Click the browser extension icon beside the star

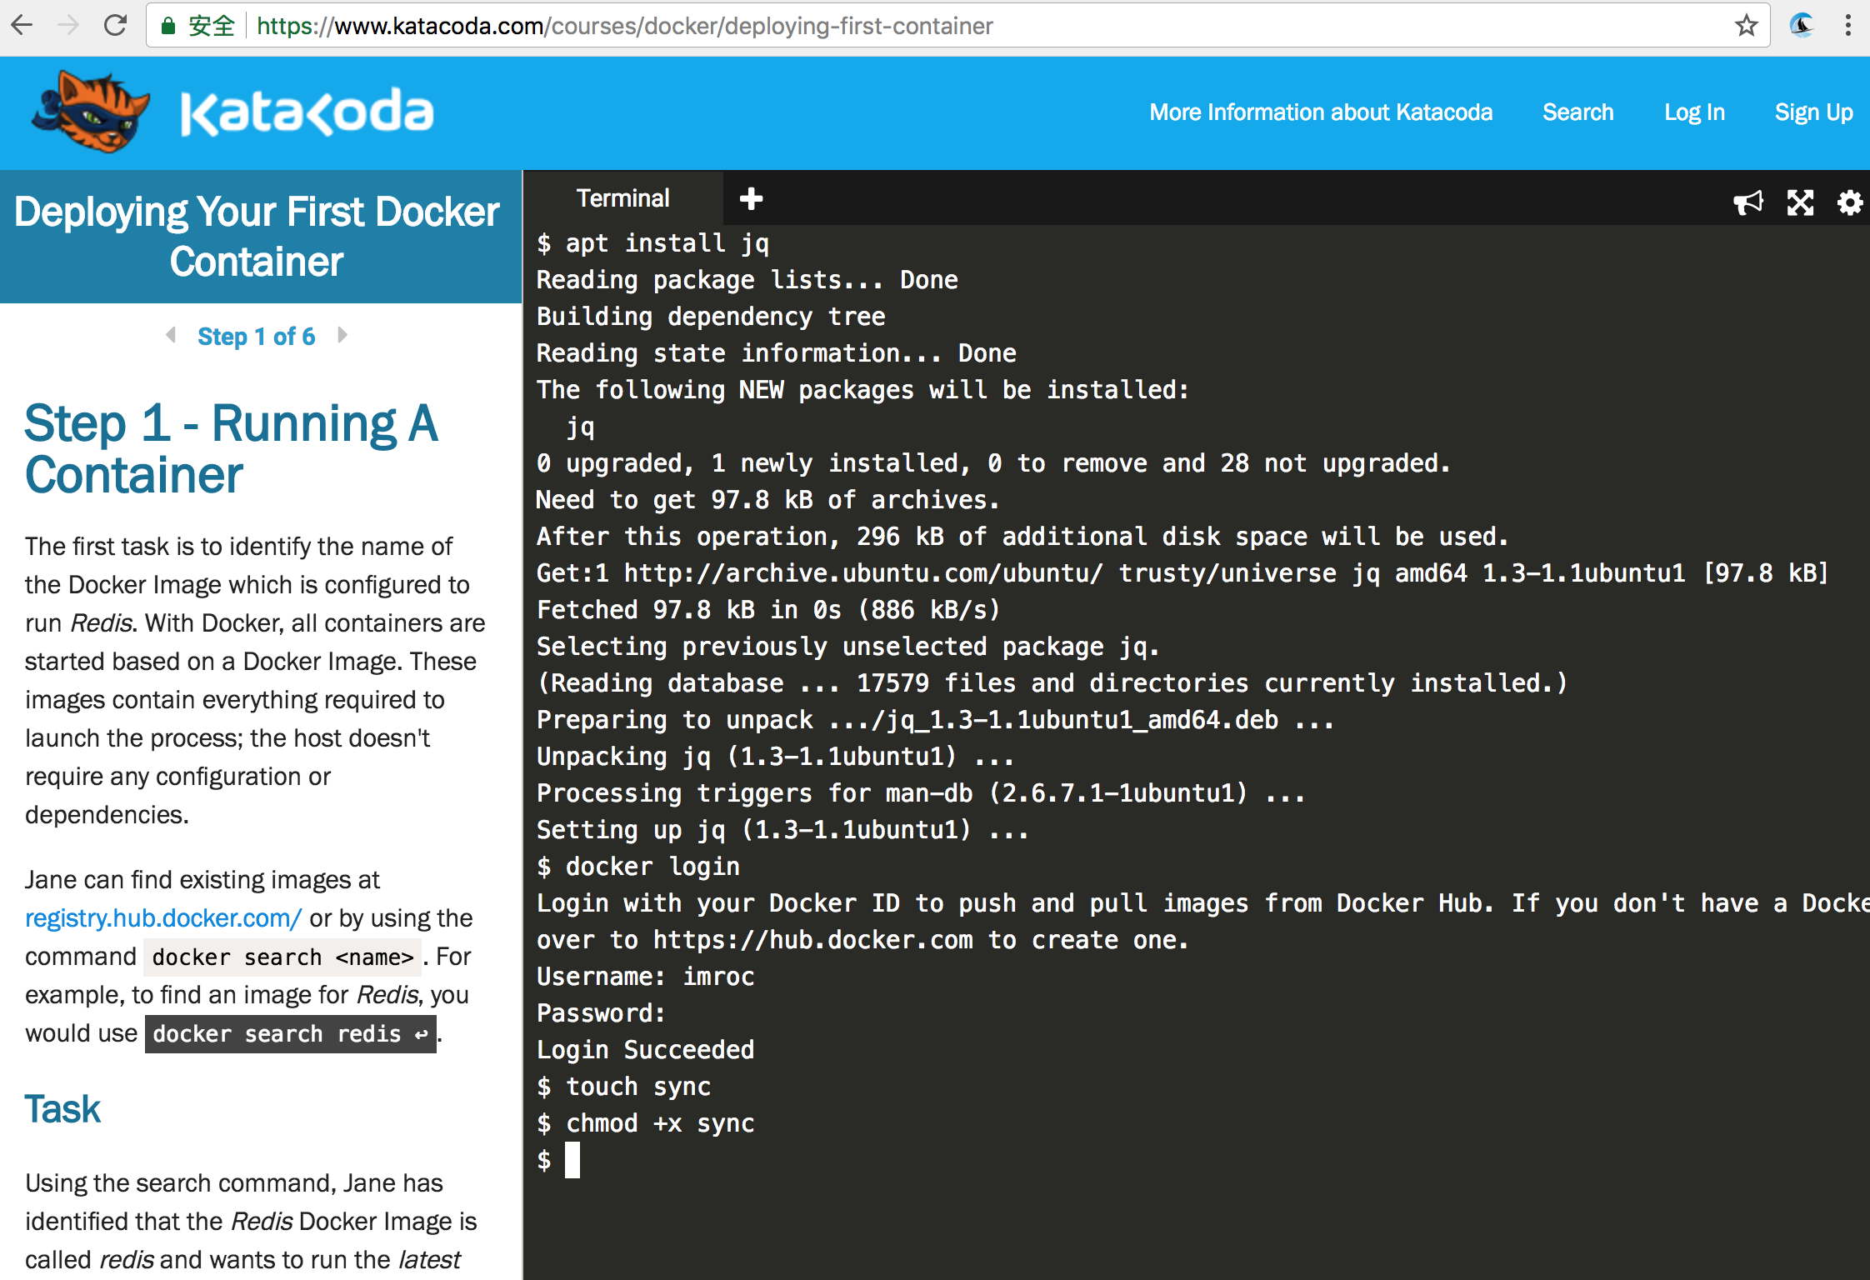coord(1802,26)
